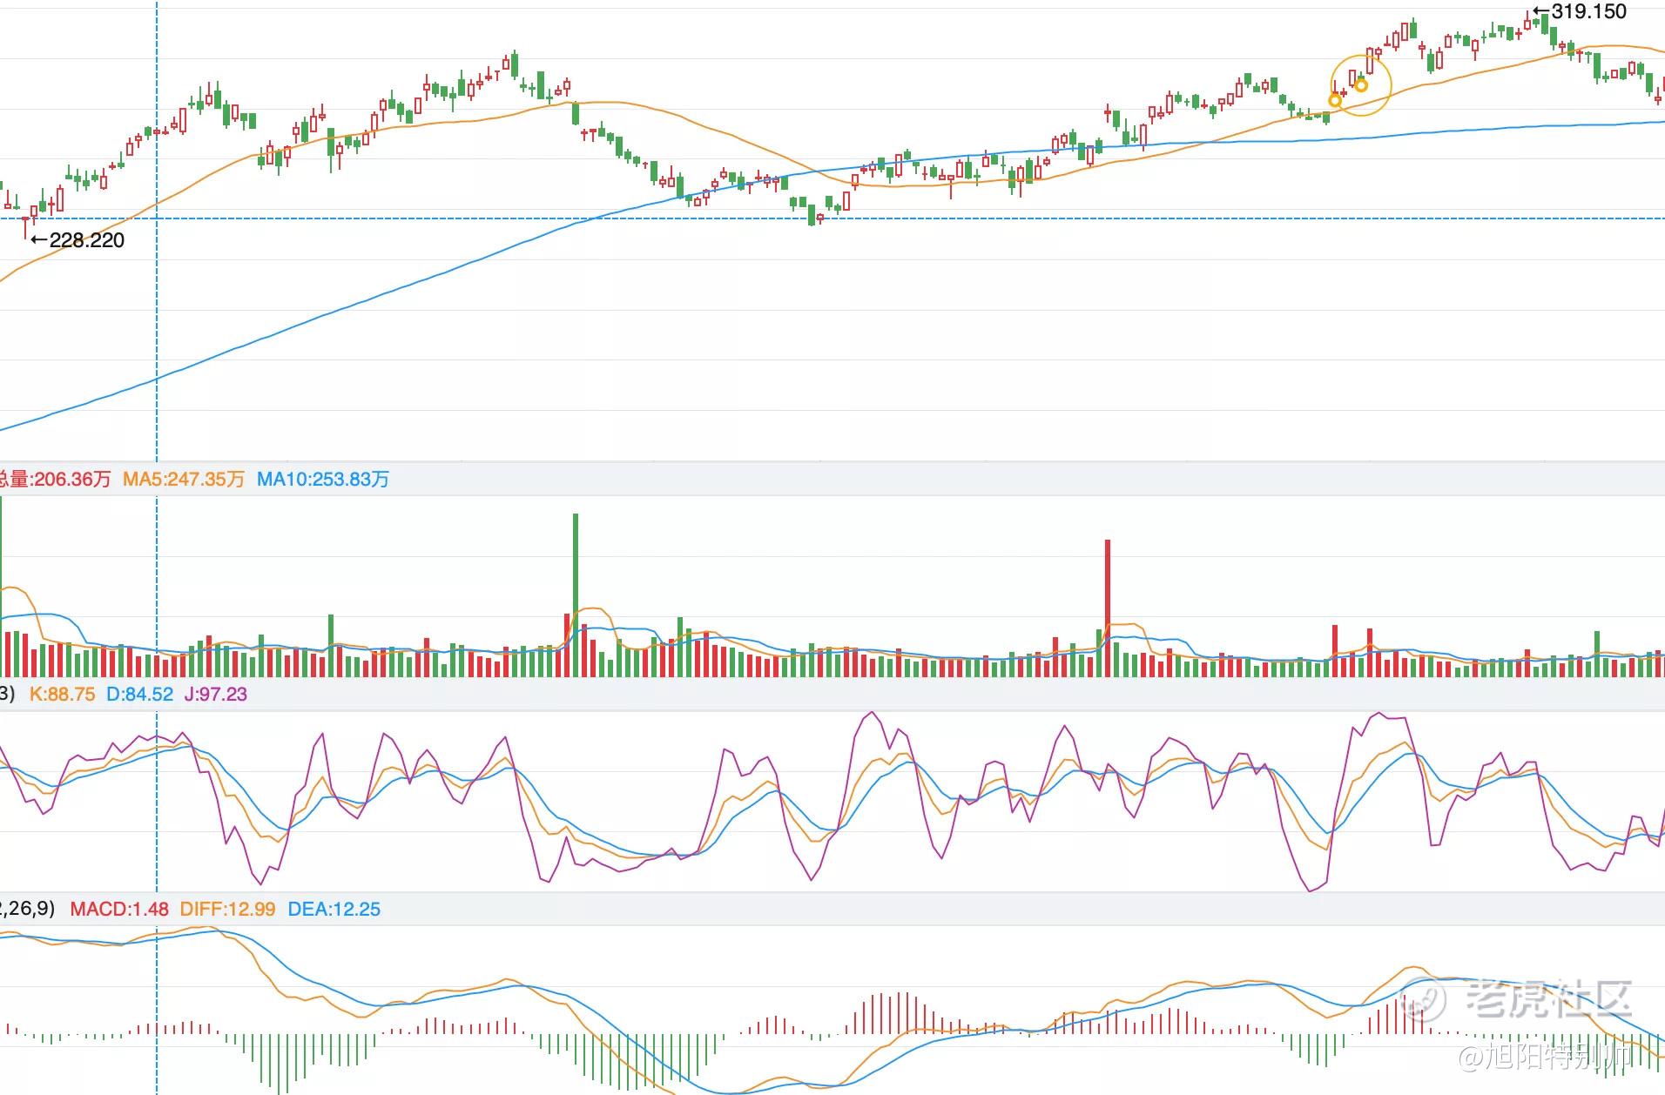Viewport: 1665px width, 1095px height.
Task: Click the tallest green volume bar
Action: click(576, 595)
